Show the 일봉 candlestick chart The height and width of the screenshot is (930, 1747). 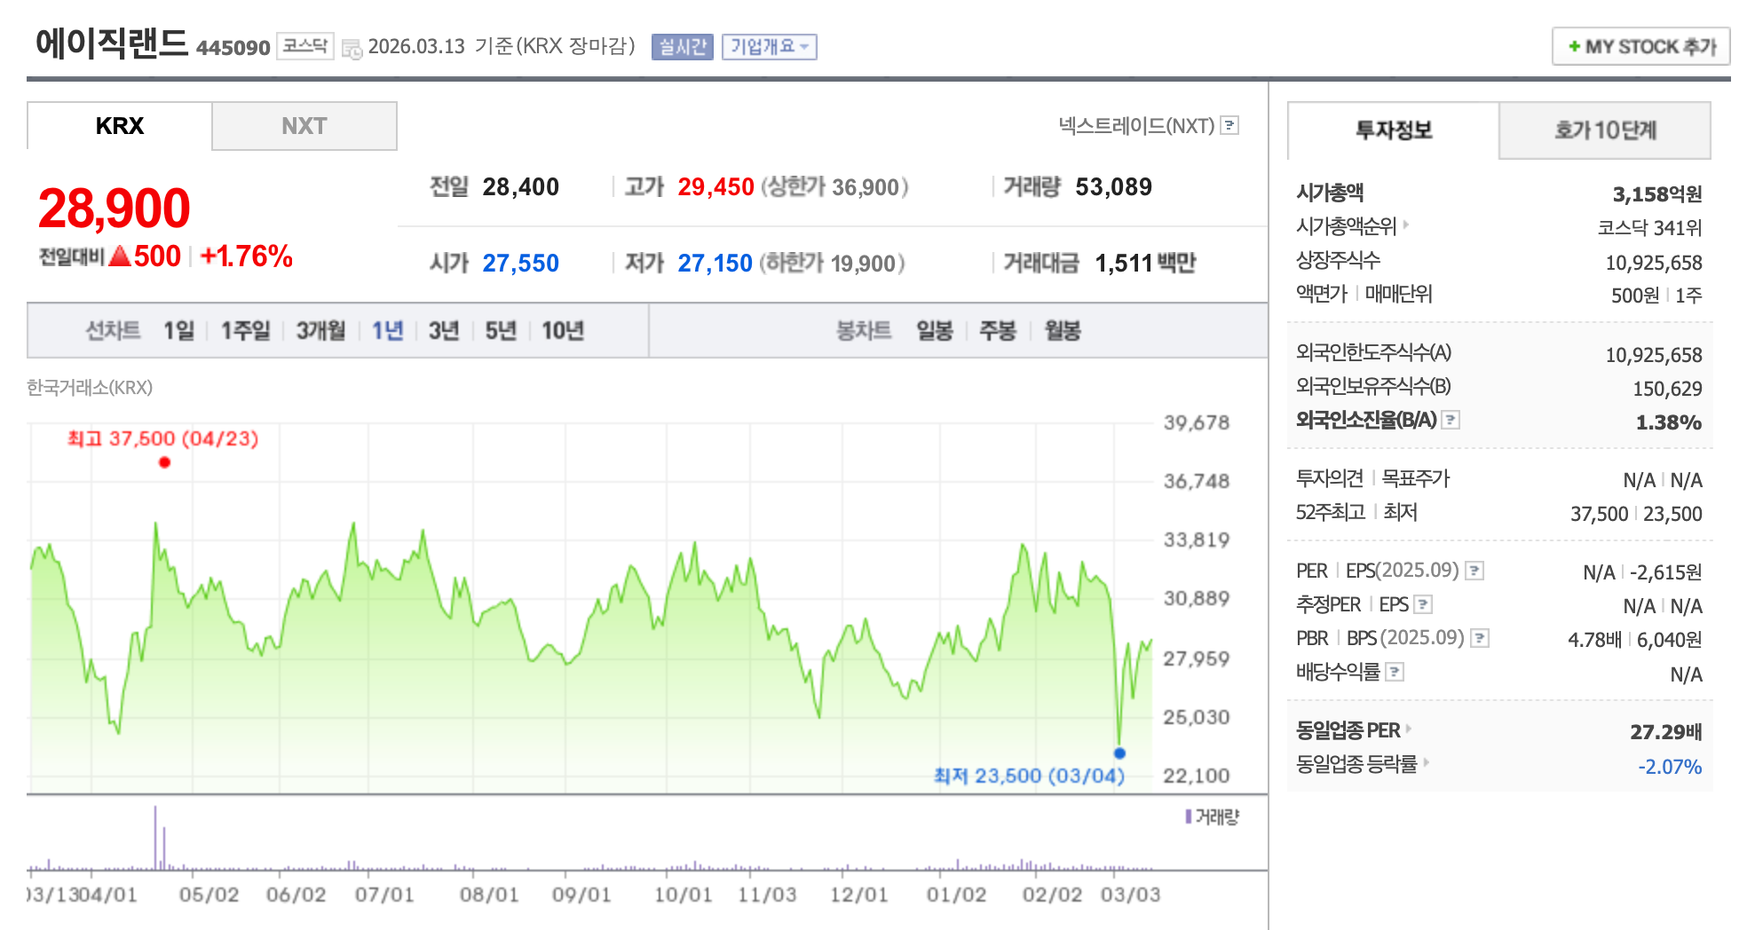(935, 331)
